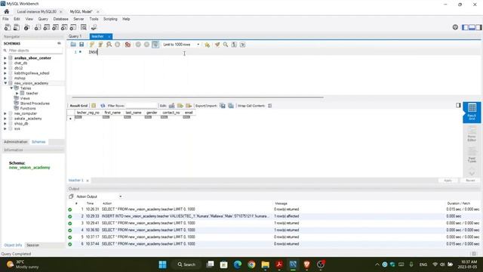Collapse the new_vision_academy schema node

coord(5,83)
